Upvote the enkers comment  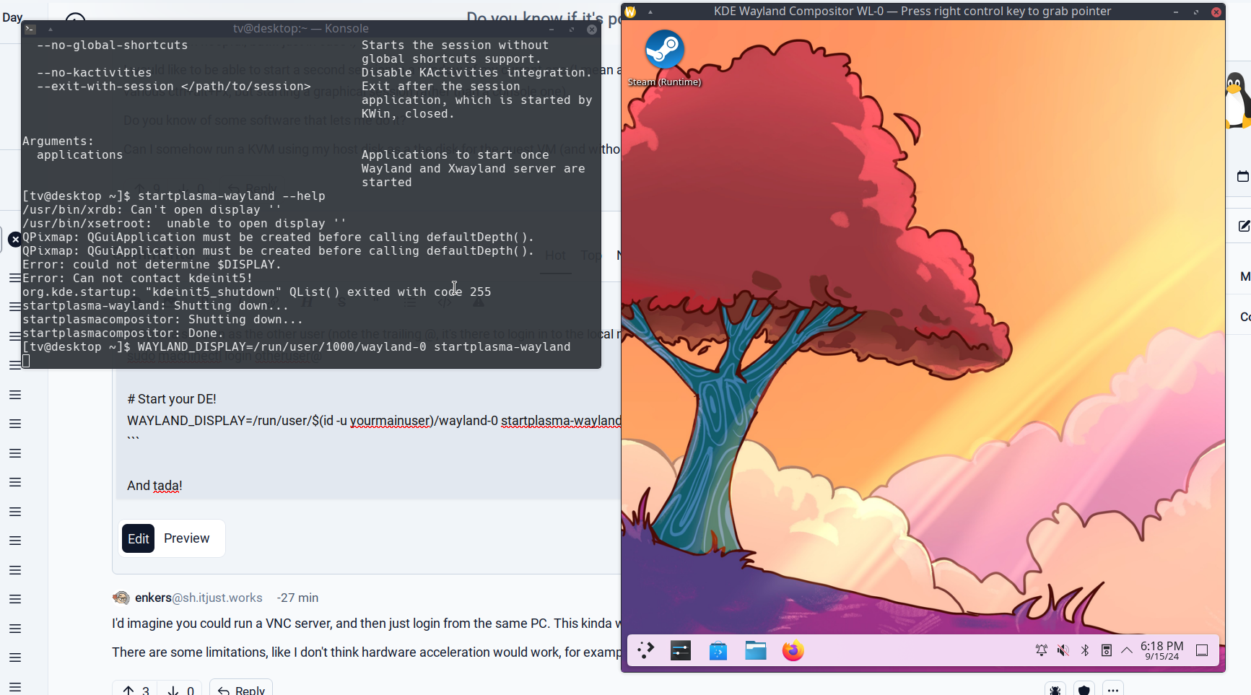(136, 690)
